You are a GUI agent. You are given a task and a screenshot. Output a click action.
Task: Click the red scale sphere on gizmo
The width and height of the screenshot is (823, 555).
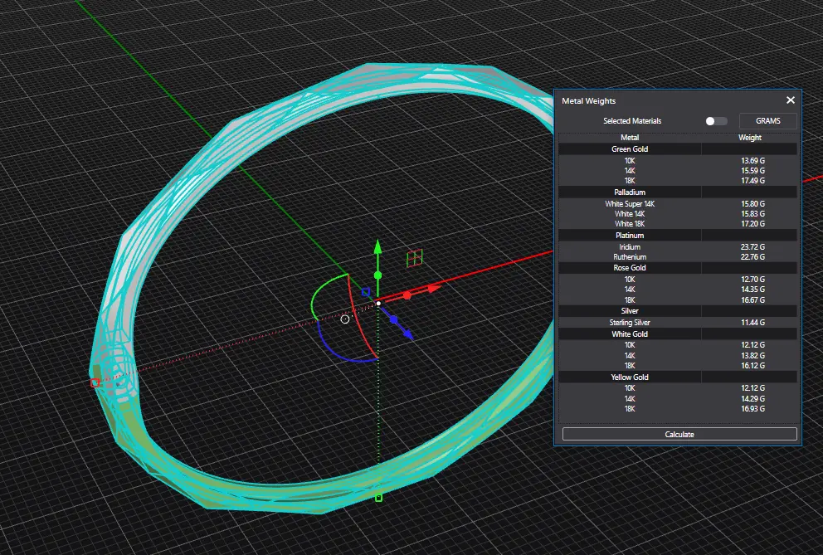tap(407, 295)
